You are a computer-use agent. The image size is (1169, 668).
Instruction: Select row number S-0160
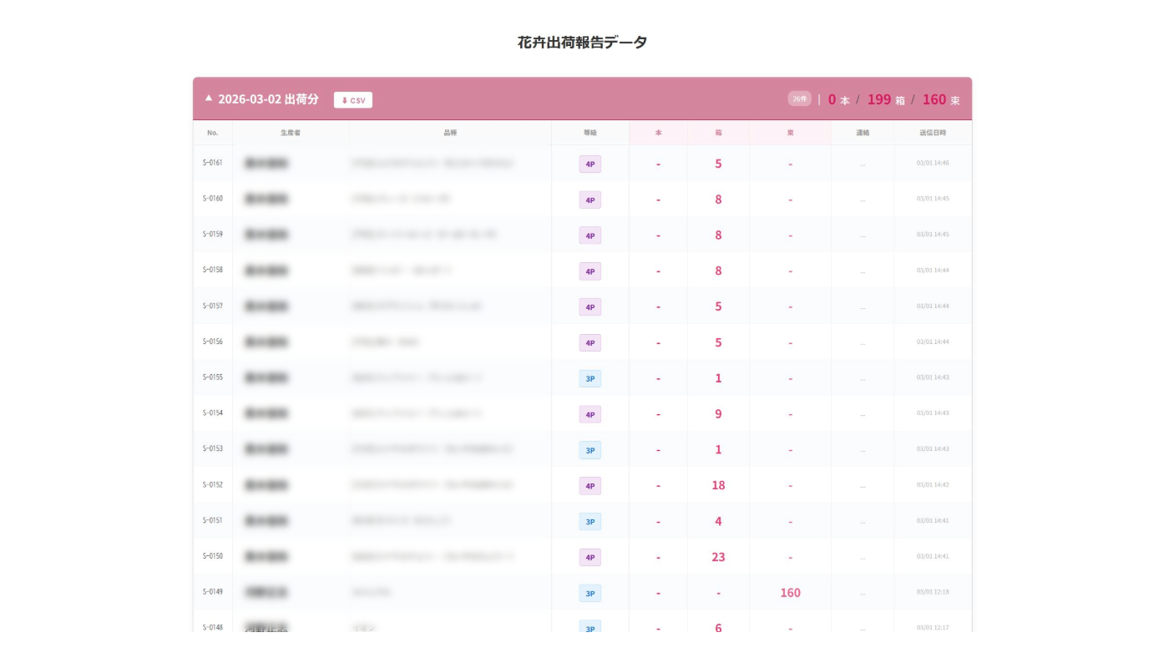213,199
